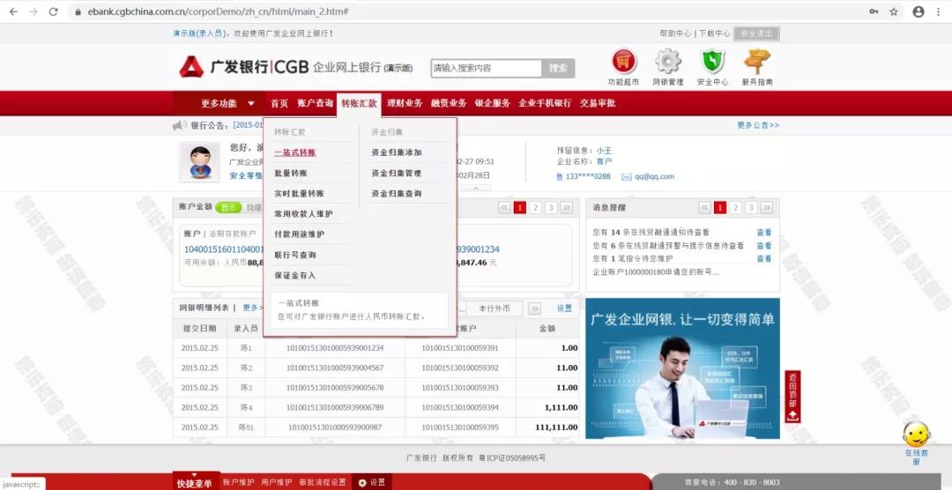This screenshot has height=490, width=952.
Task: Click the envelope icon beside qq@qq.com
Action: (628, 176)
